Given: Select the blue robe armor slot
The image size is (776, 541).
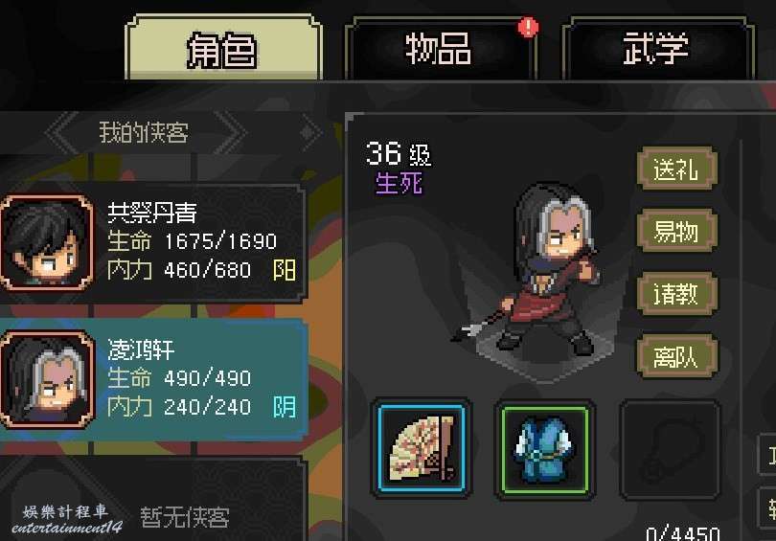Looking at the screenshot, I should pos(544,449).
